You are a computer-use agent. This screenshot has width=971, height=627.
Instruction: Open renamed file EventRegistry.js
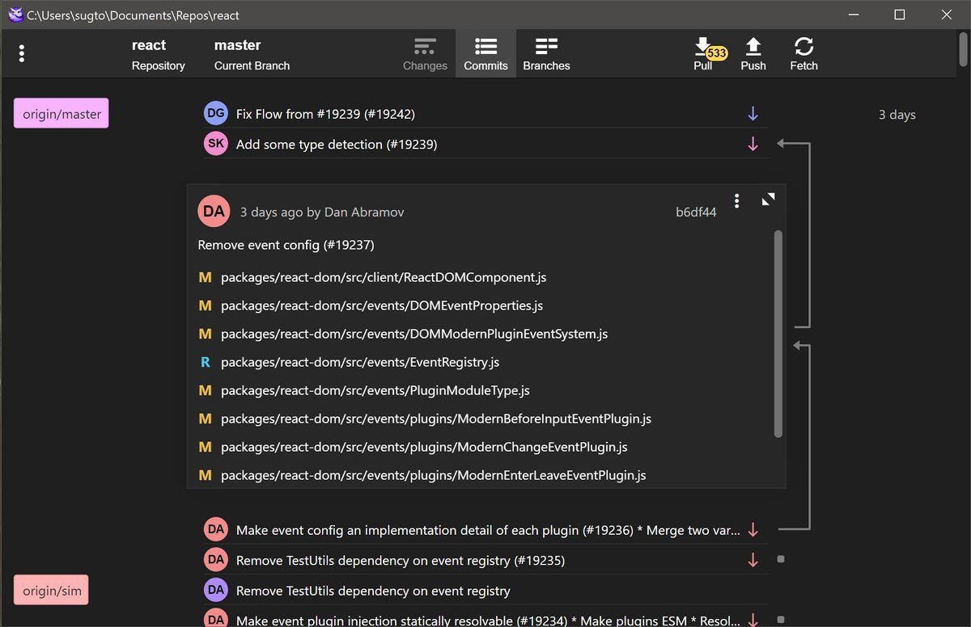tap(360, 362)
